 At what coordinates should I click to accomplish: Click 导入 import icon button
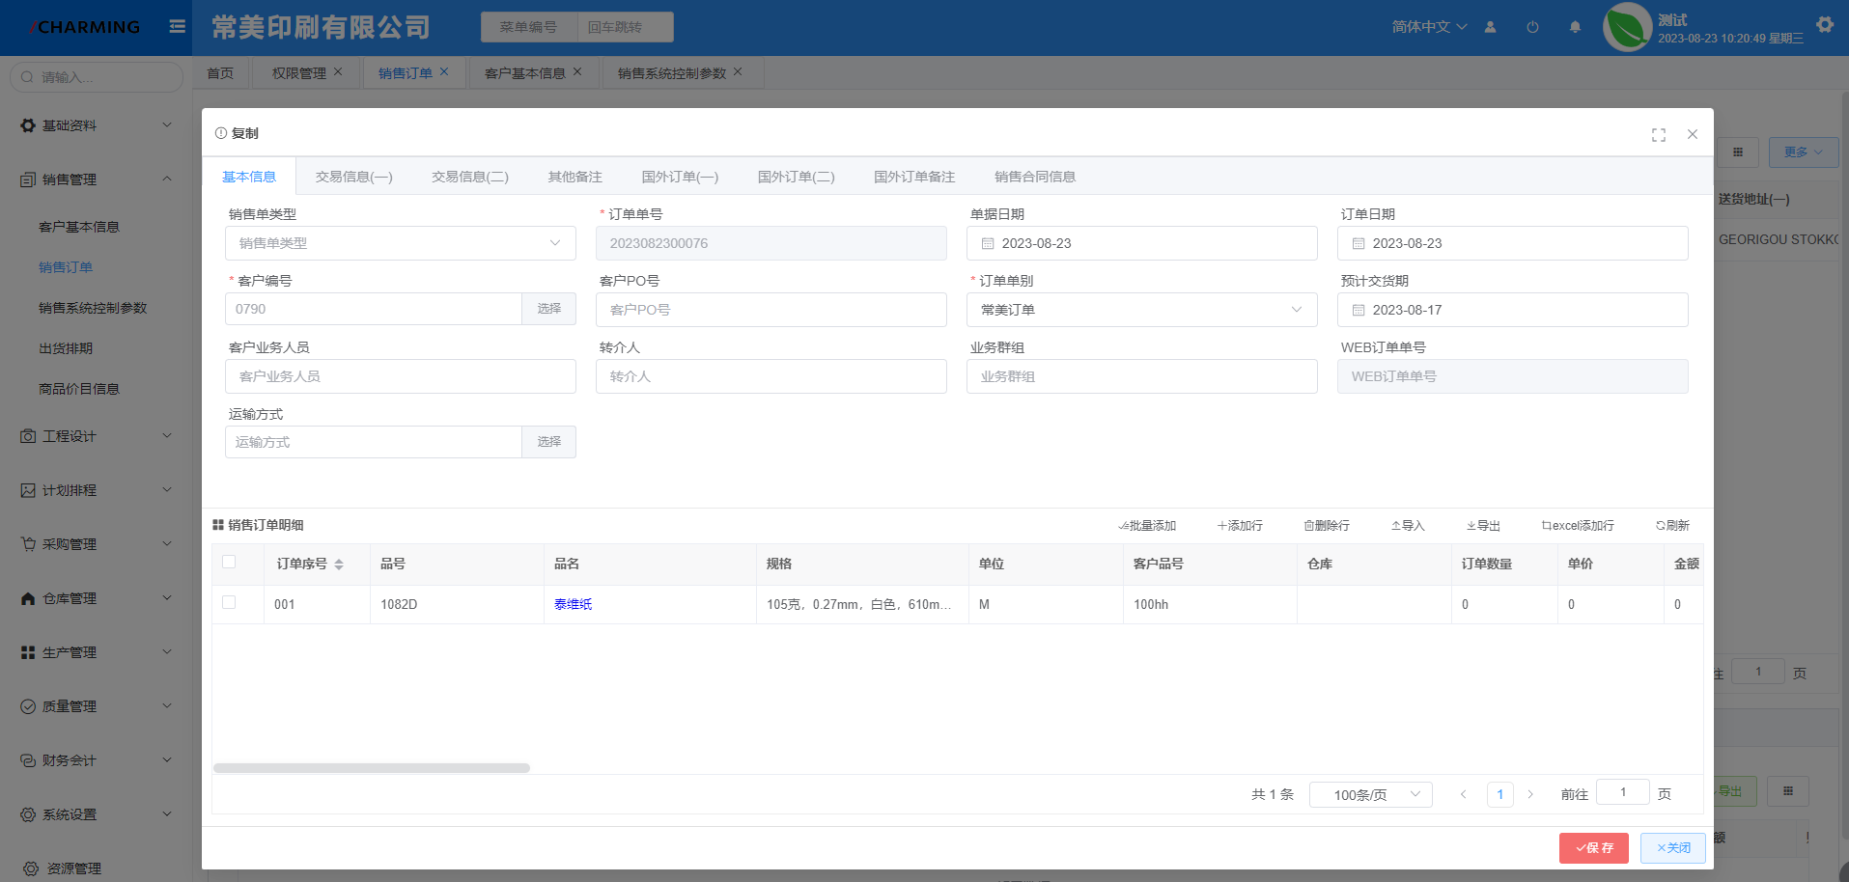[x=1408, y=526]
